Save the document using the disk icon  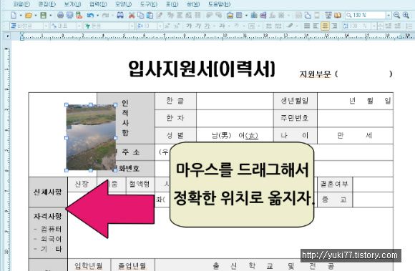[x=43, y=15]
